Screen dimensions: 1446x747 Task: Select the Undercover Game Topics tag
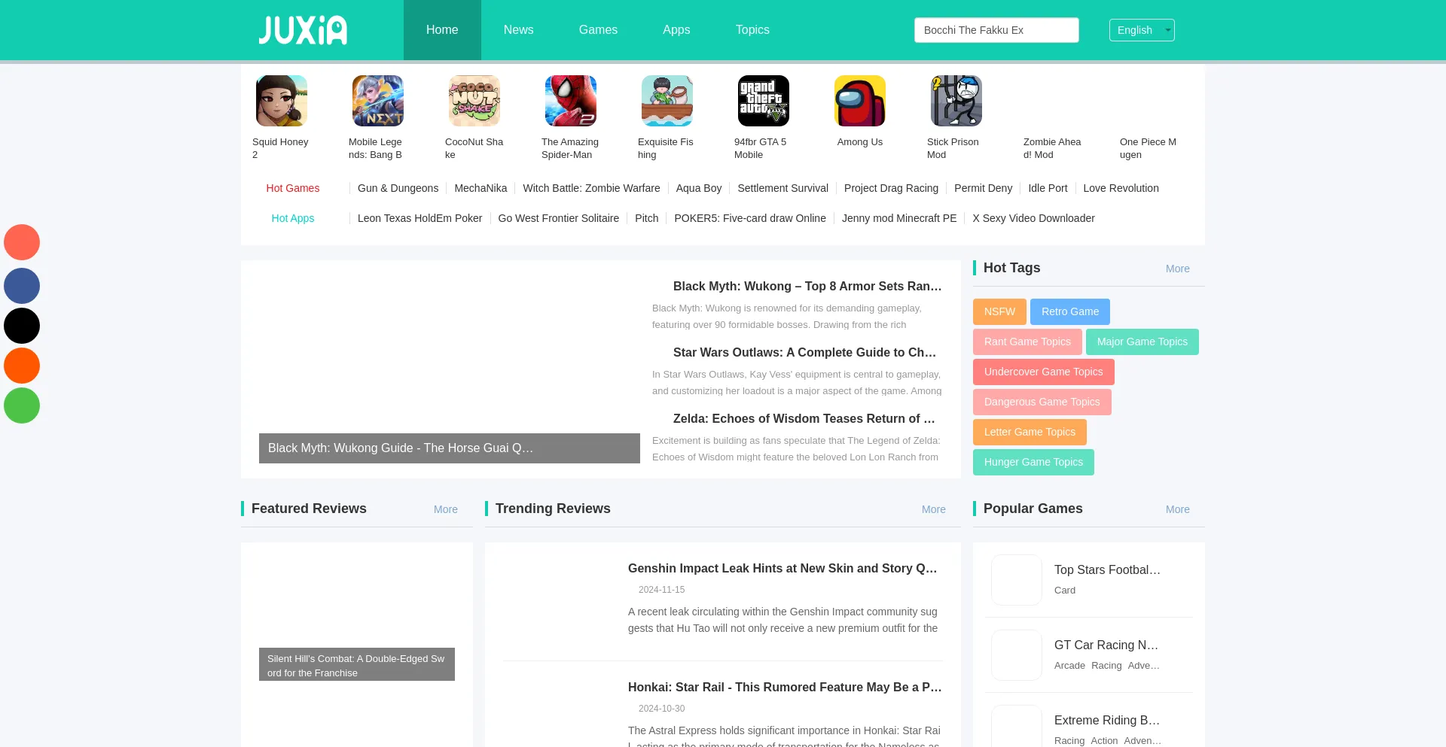click(x=1044, y=372)
